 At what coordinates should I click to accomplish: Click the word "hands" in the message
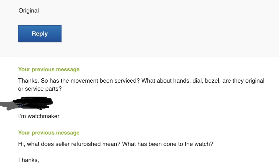181,81
